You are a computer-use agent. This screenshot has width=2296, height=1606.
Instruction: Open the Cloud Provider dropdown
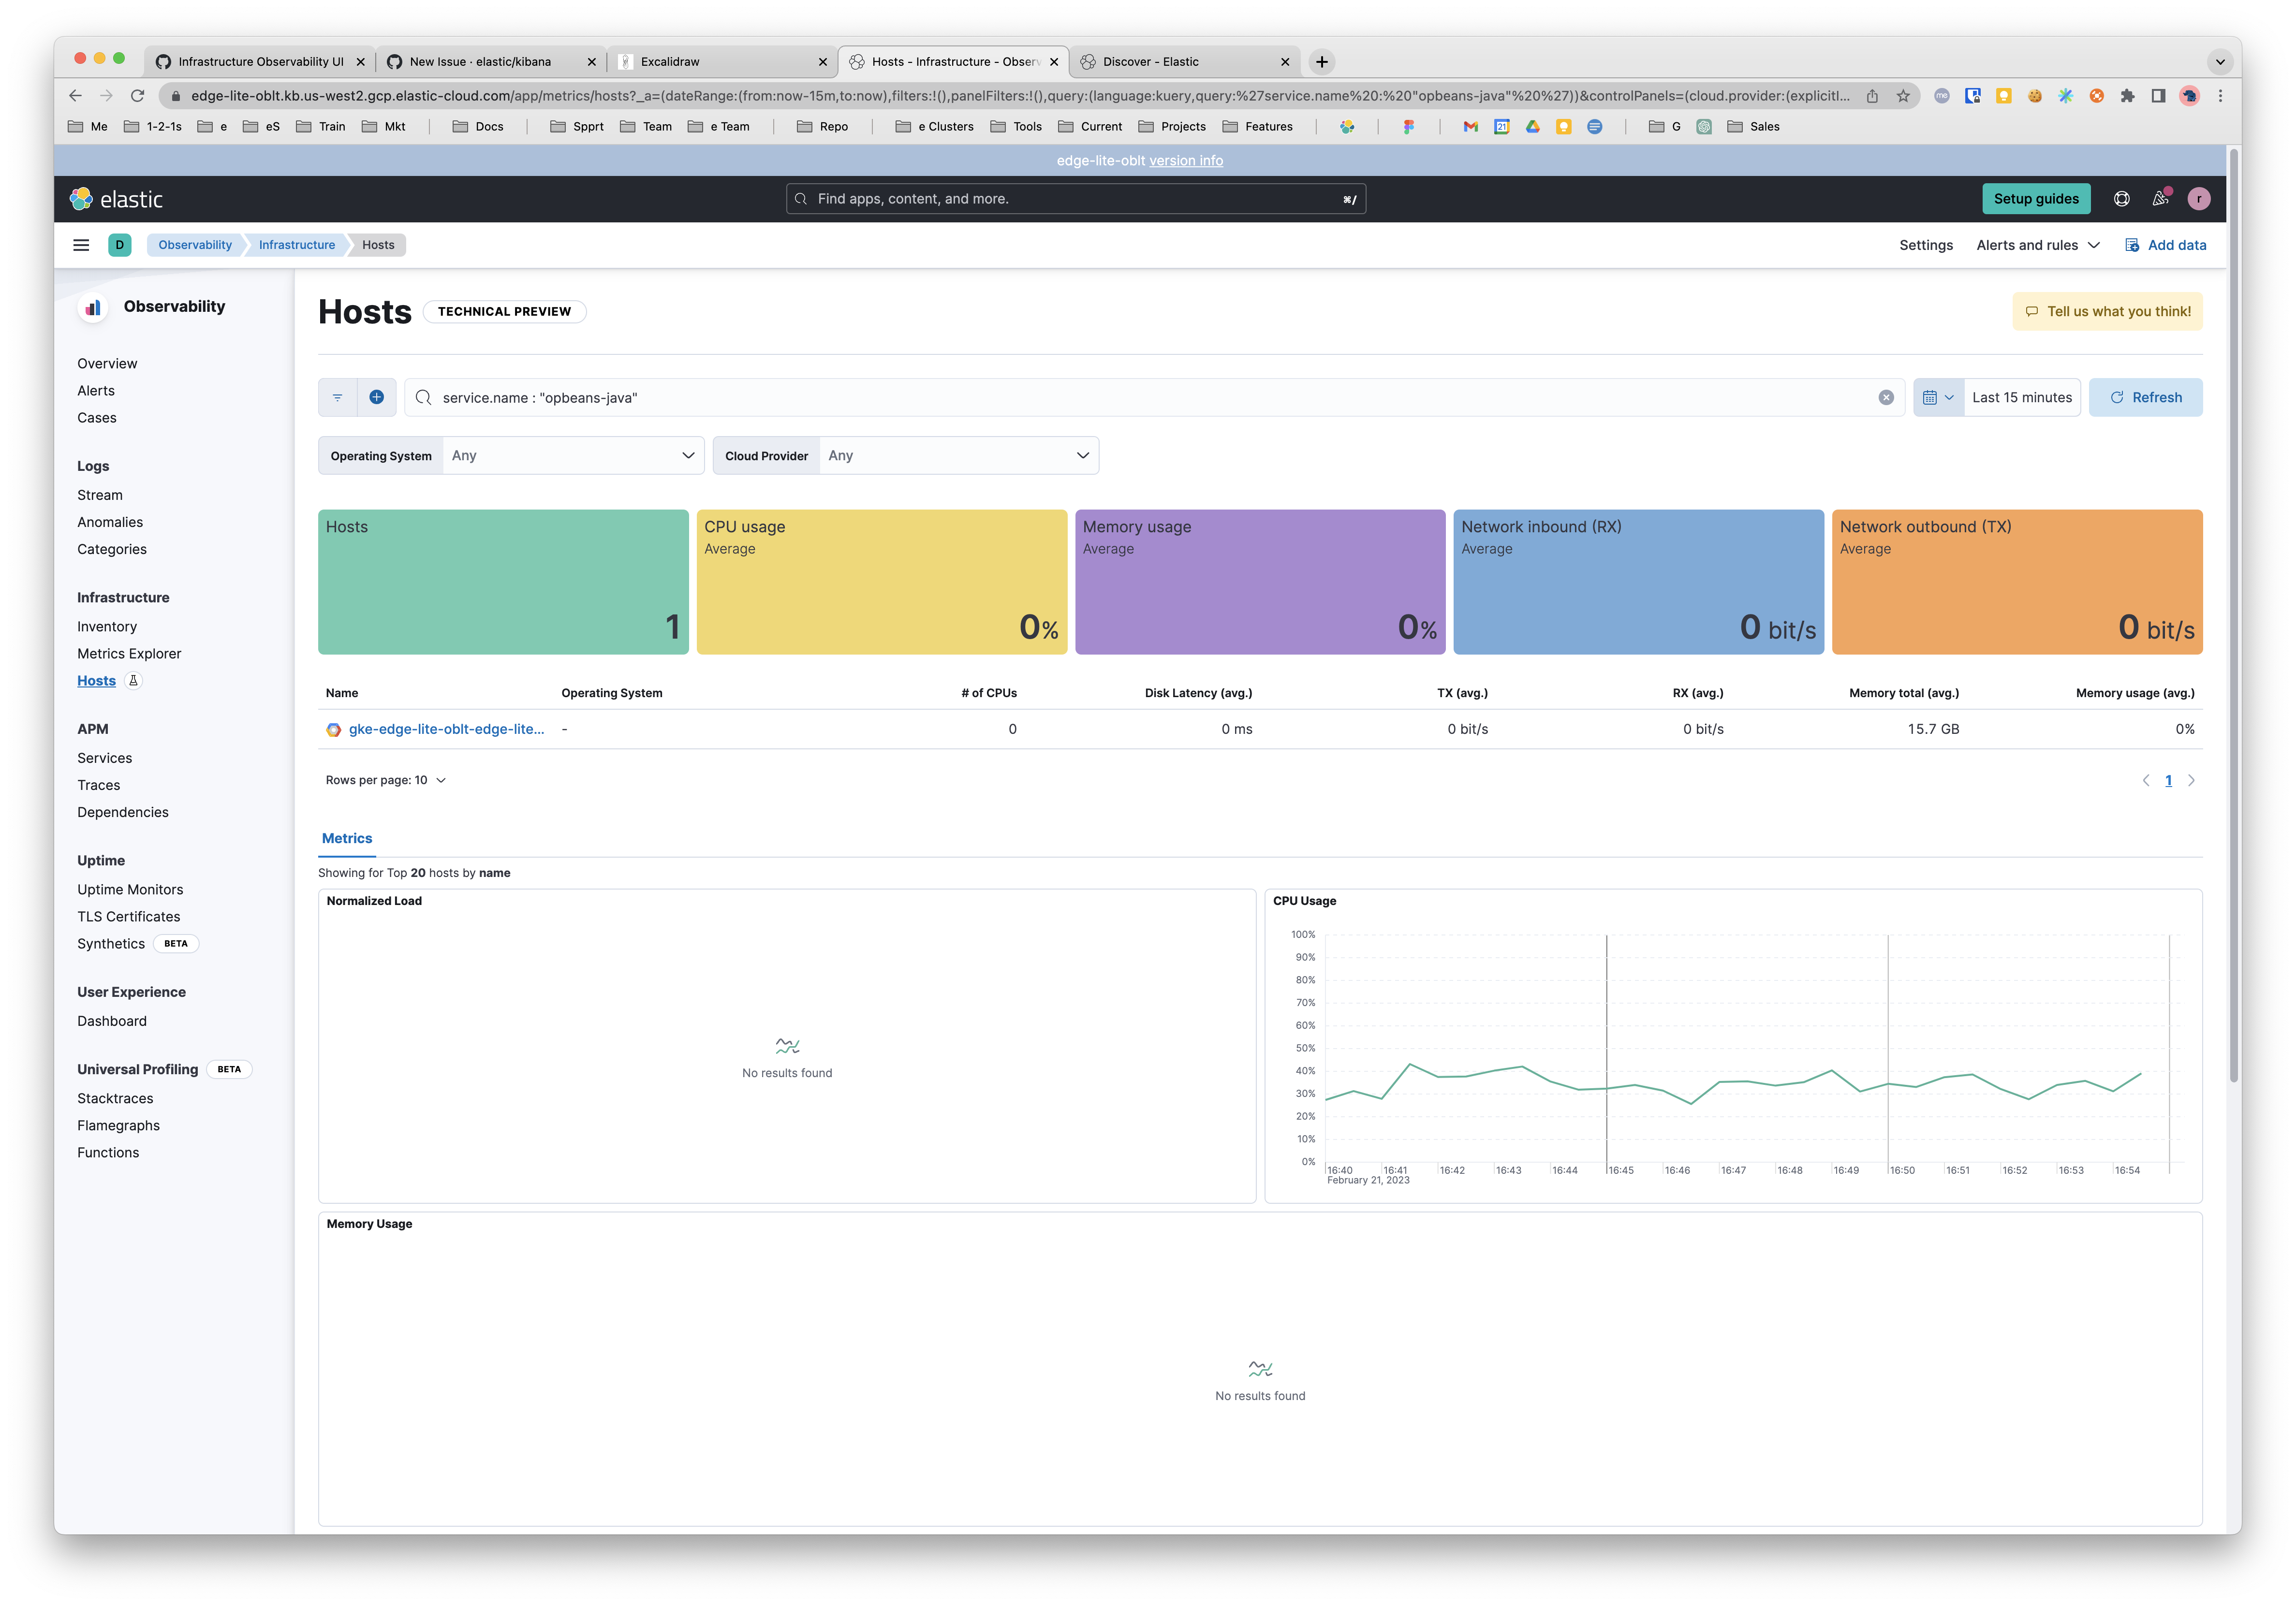tap(958, 455)
